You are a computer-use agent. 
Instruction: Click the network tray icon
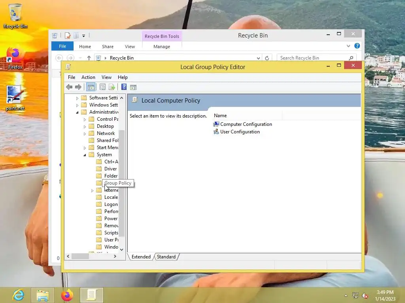[356, 296]
